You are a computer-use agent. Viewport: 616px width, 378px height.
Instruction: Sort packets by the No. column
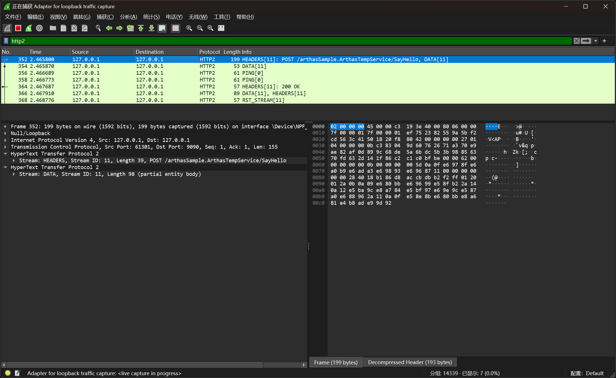point(14,52)
